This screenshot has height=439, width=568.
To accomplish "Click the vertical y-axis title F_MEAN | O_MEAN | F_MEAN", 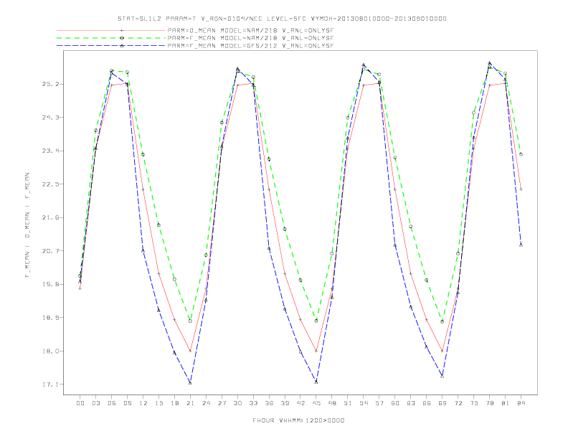I will [x=27, y=225].
